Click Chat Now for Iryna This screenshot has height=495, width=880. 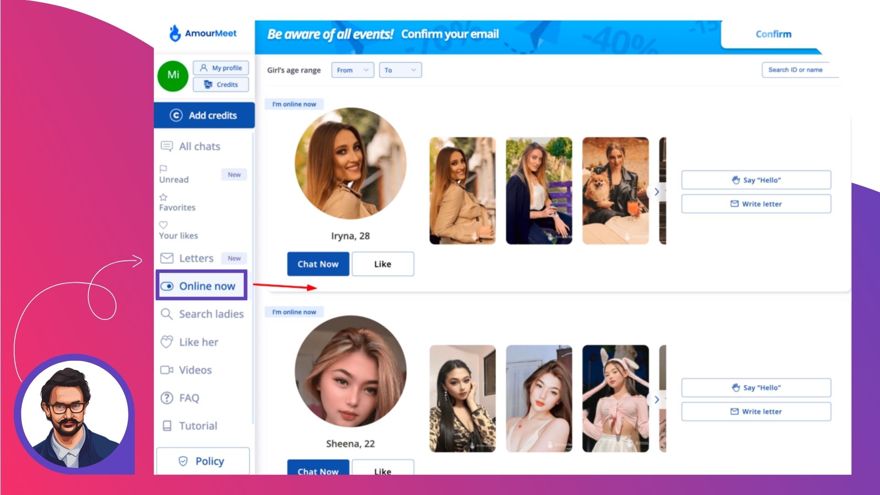pos(318,264)
